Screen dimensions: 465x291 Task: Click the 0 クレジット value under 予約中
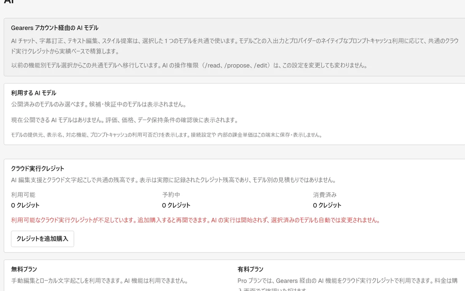point(176,205)
